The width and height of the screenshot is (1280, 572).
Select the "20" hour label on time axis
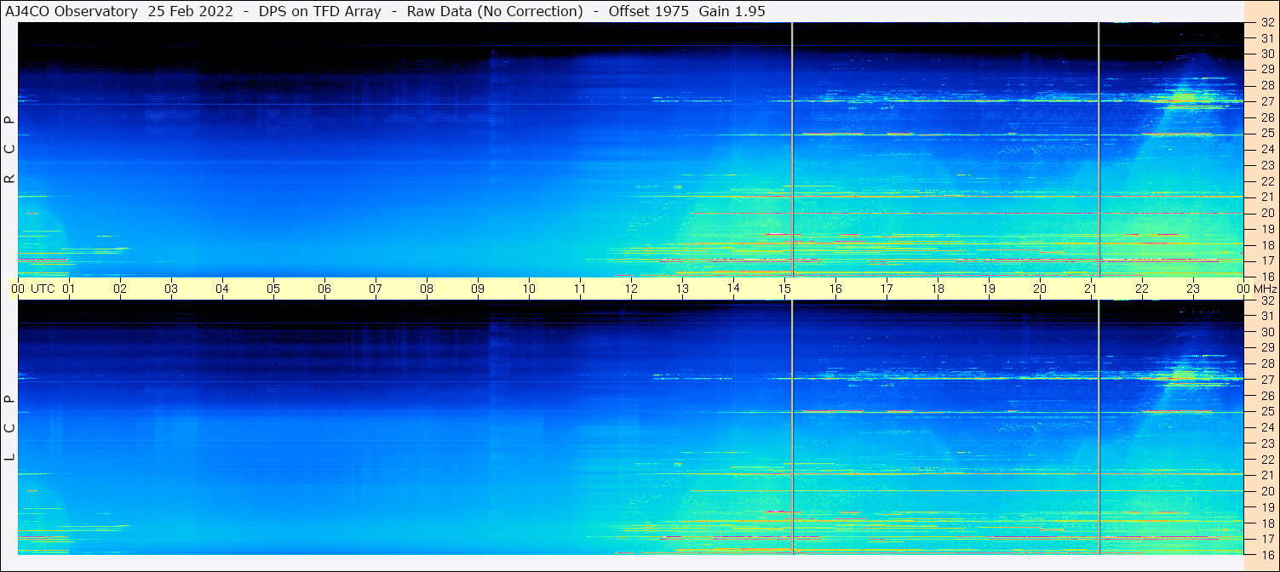coord(1040,289)
